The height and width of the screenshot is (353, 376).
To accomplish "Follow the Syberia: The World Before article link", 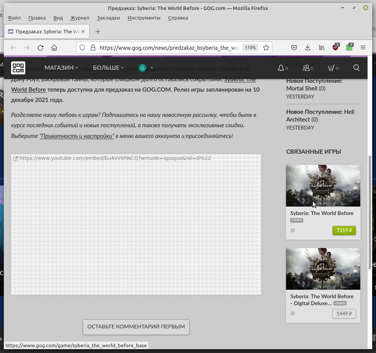I will (x=240, y=79).
